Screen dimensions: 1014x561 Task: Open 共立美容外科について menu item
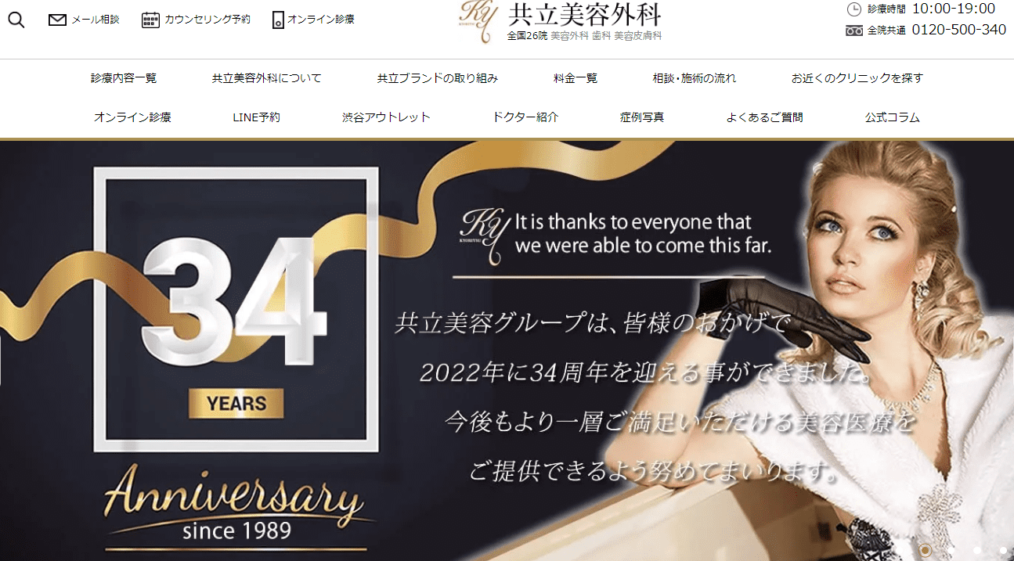pyautogui.click(x=266, y=78)
